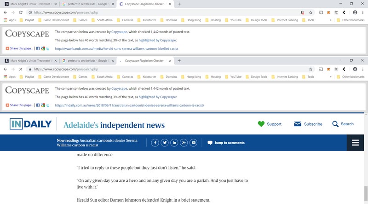The height and width of the screenshot is (204, 368).
Task: Open the Hosting bookmarks folder in the indaily window
Action: point(213,76)
